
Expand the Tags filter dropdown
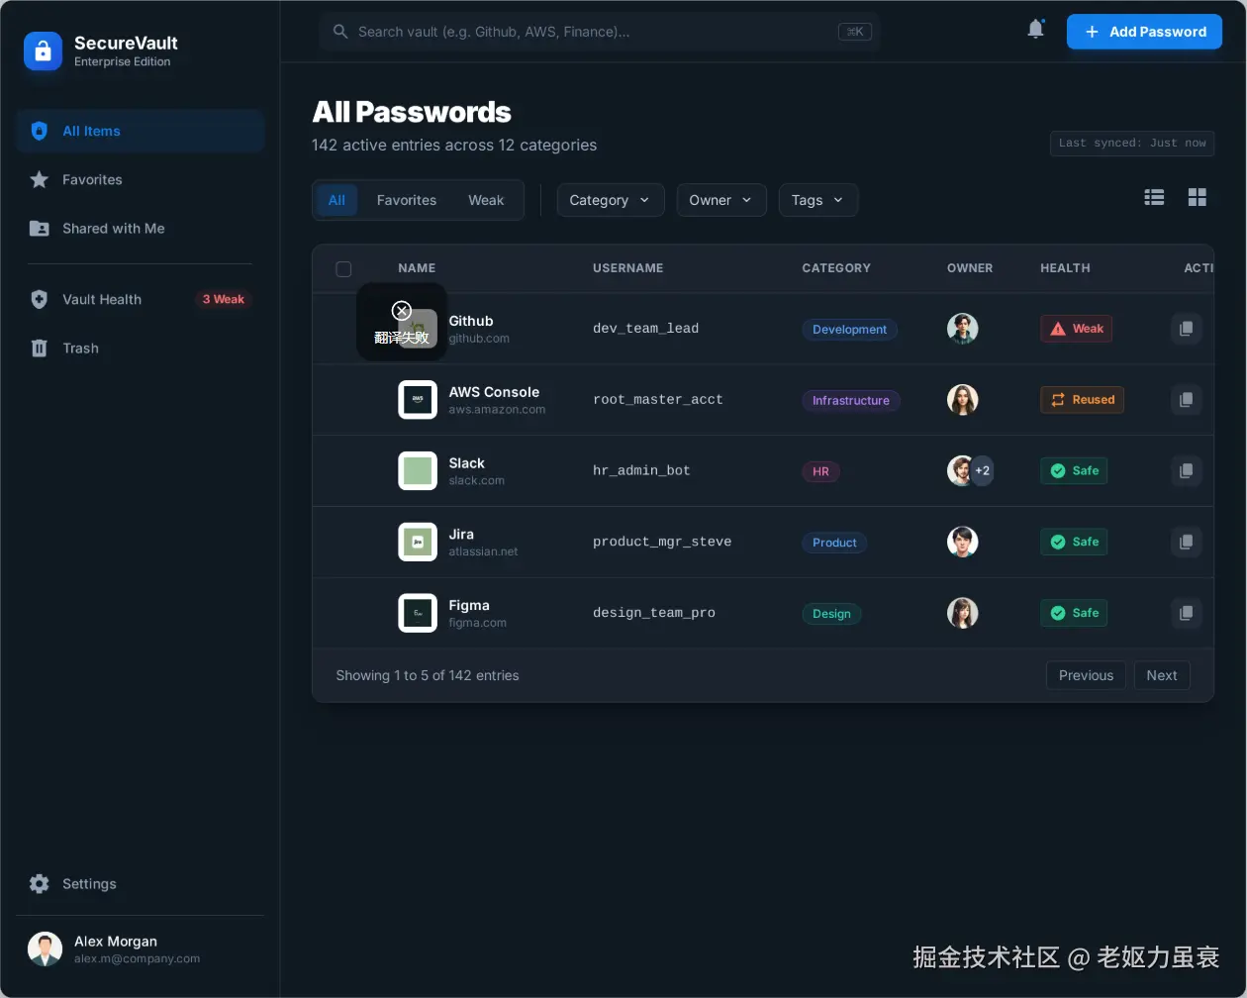coord(818,200)
